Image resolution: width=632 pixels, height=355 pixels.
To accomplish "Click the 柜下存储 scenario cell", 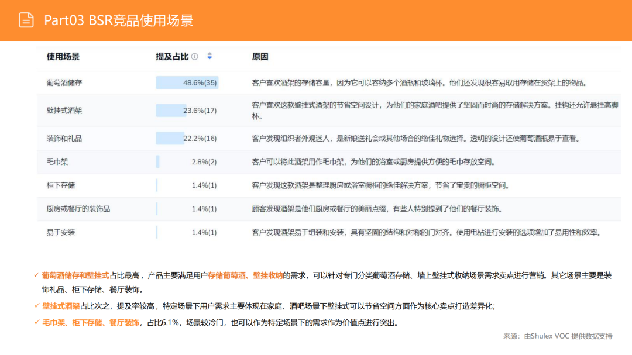I will [61, 185].
